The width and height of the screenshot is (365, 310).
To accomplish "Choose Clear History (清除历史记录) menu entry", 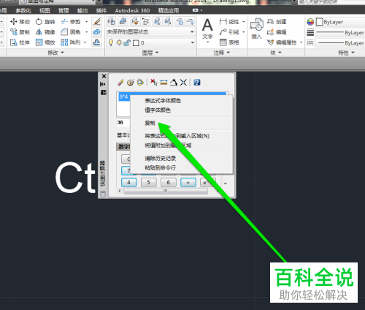I will pos(182,159).
